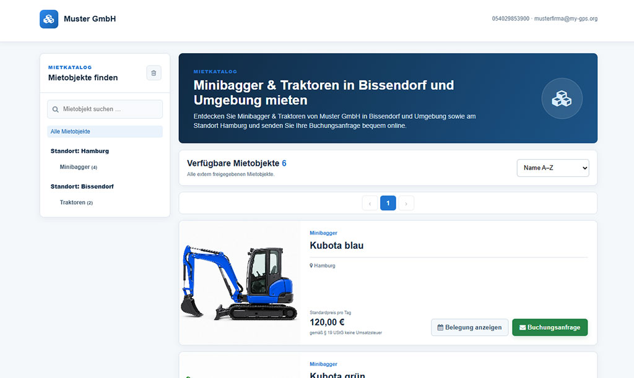Open the Name A–Z sort dropdown
Screen dimensions: 634x378
tap(553, 168)
